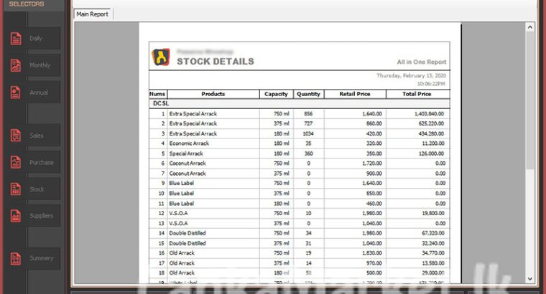Open the Monthly selector button label

click(x=40, y=65)
